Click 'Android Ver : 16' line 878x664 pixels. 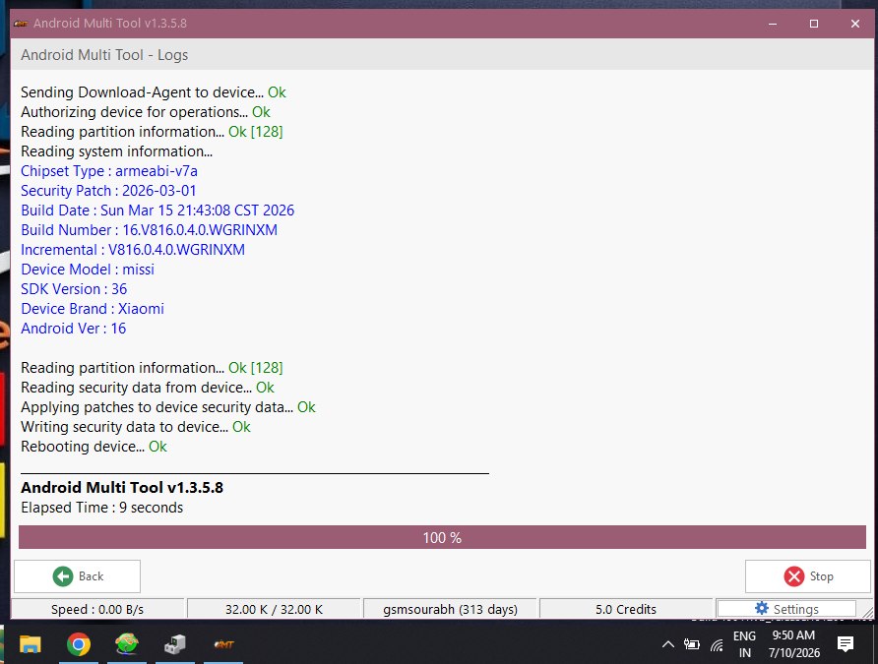74,329
